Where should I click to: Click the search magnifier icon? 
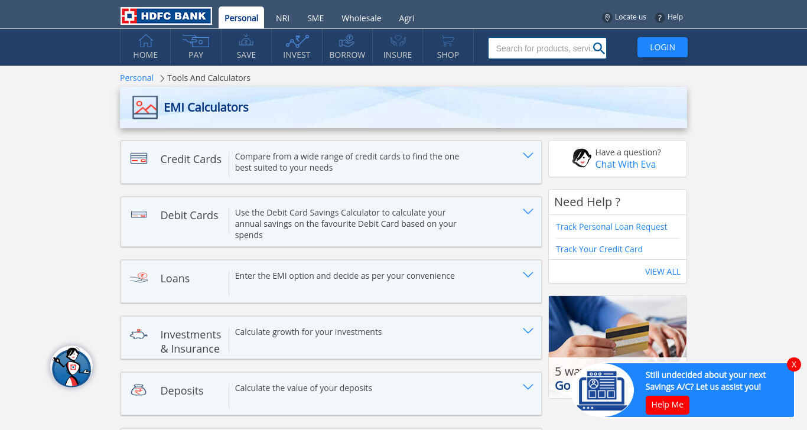[599, 48]
